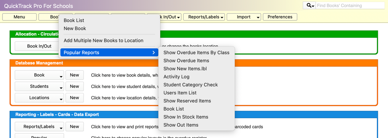Expand the Locations dropdown button

[39, 98]
